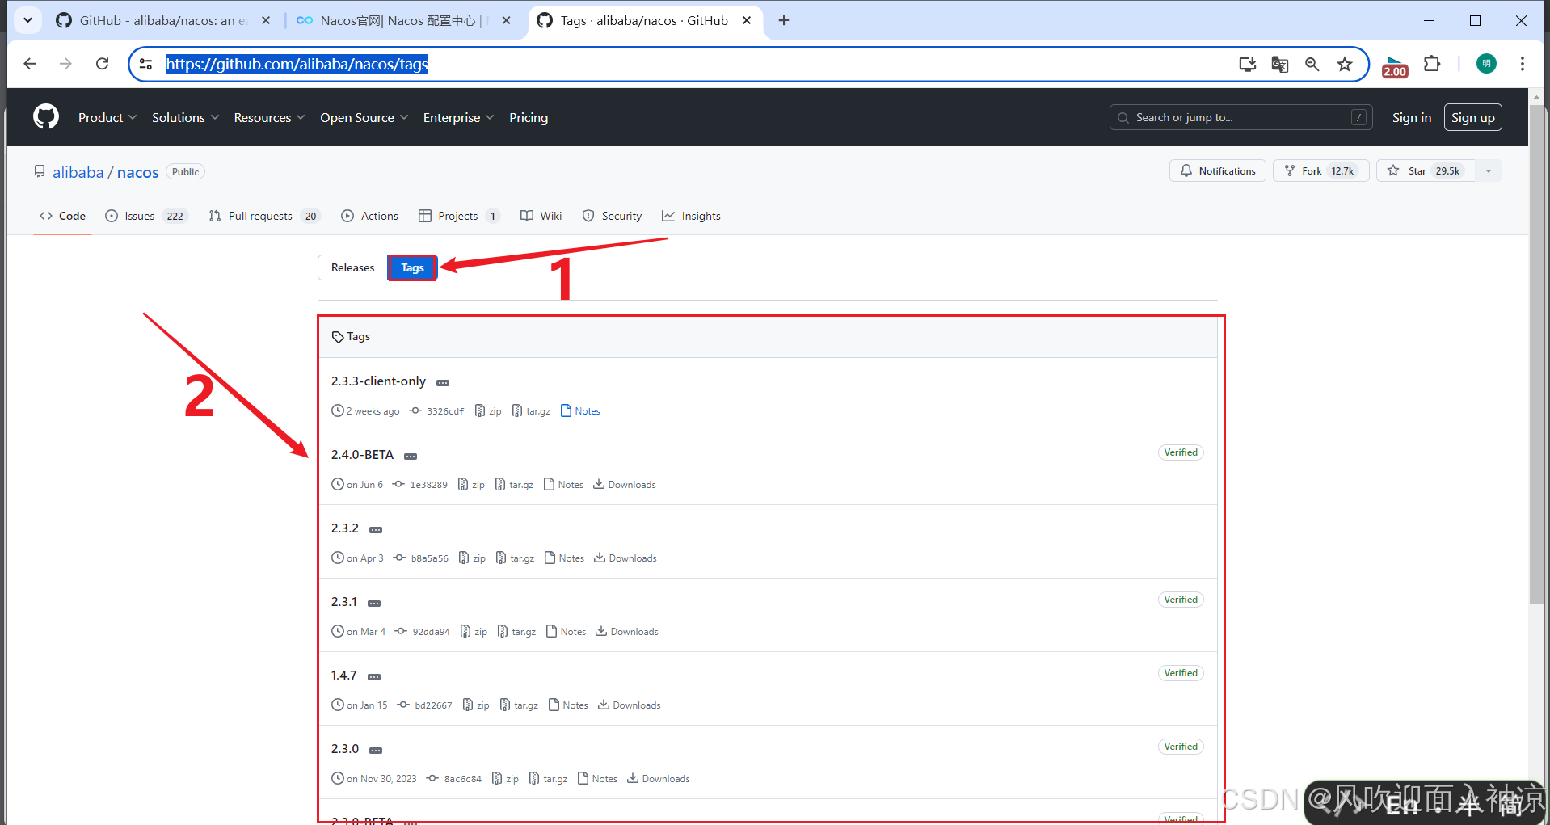Go to the Actions tab
Viewport: 1550px width, 825px height.
pyautogui.click(x=370, y=216)
